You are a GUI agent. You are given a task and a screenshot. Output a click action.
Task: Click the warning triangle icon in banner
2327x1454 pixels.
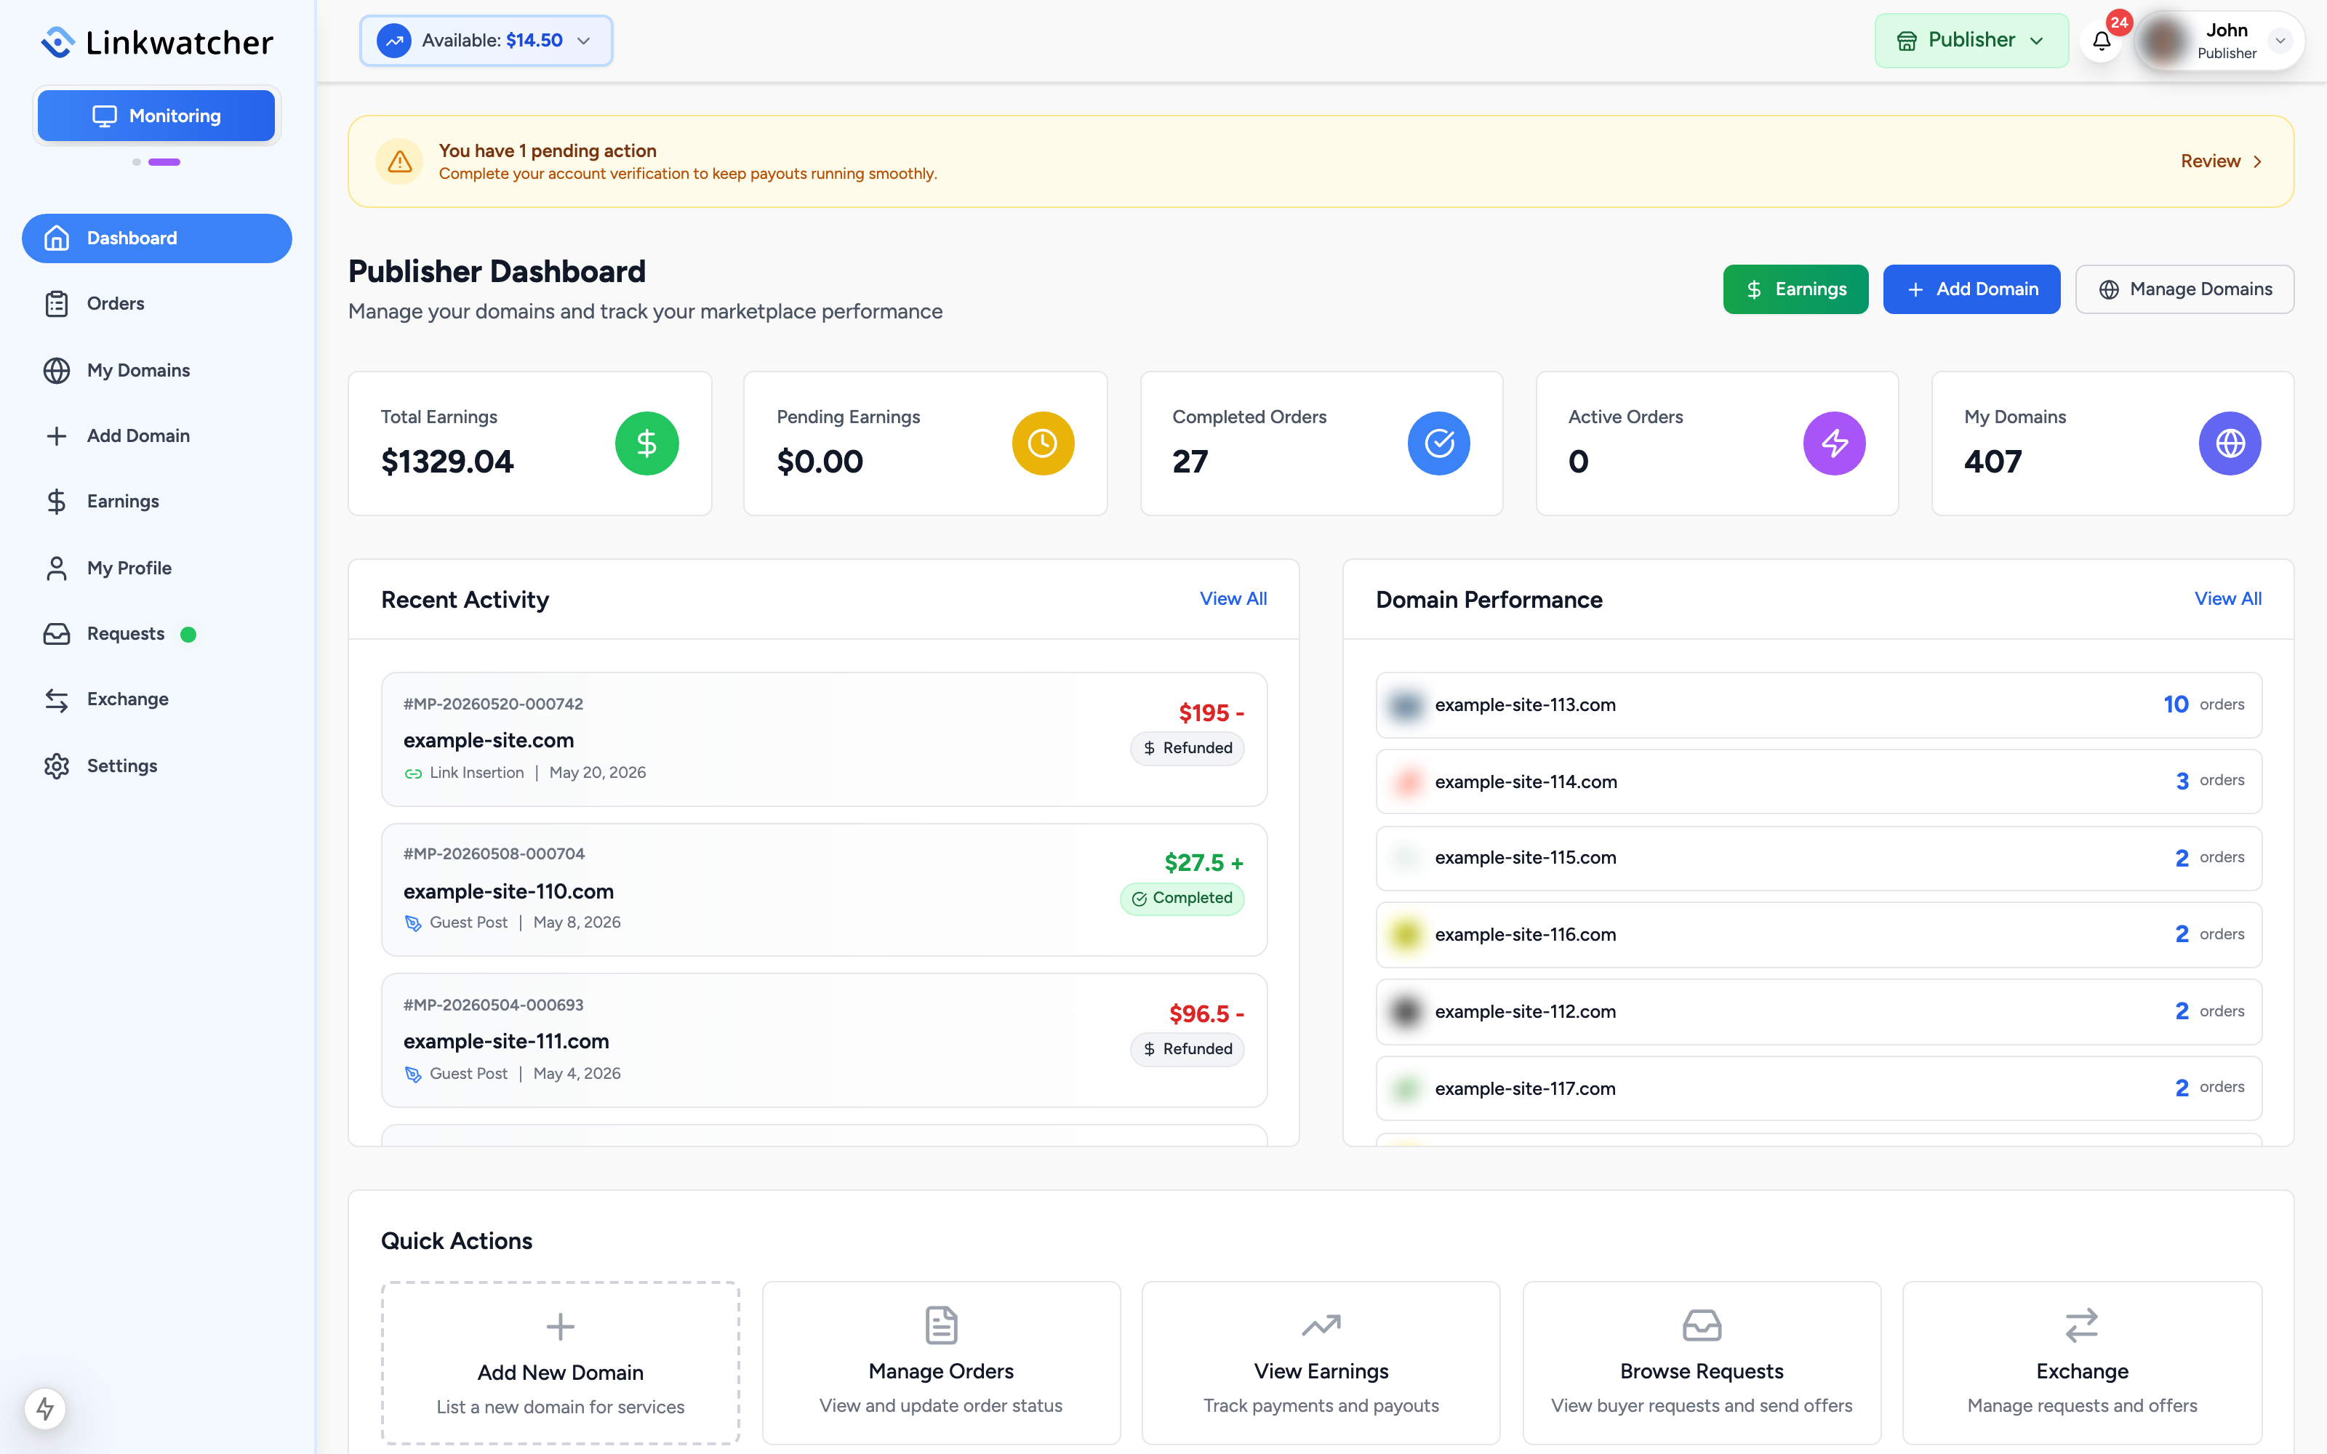point(400,161)
